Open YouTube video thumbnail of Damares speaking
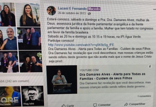This screenshot has width=156, height=107. (62, 80)
